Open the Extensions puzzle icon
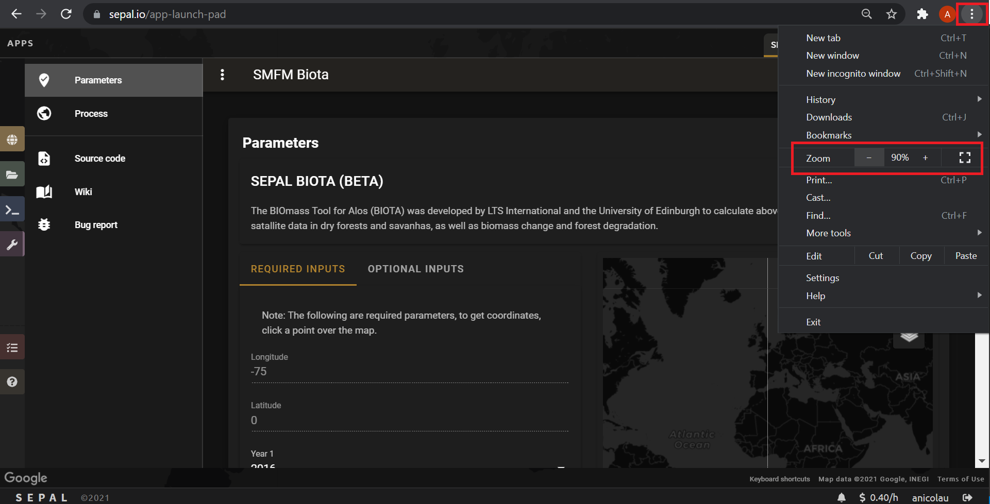 point(922,14)
